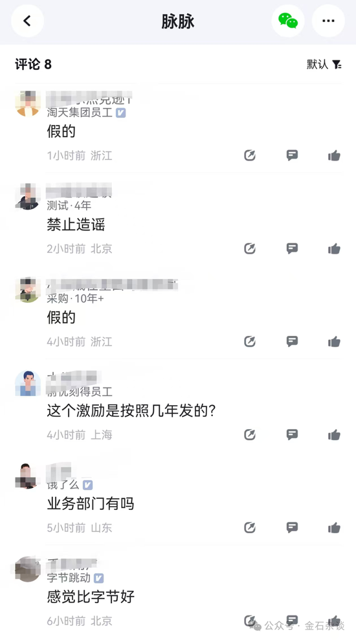This screenshot has width=356, height=640.
Task: Like the 采购·10年+ comment 假的
Action: click(x=334, y=342)
